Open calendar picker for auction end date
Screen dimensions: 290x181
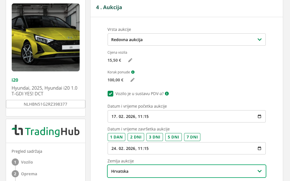(259, 148)
